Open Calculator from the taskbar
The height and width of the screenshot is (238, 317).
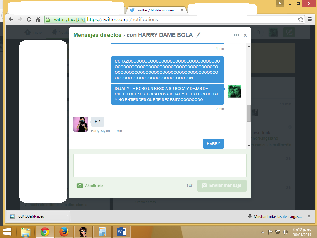click(102, 232)
